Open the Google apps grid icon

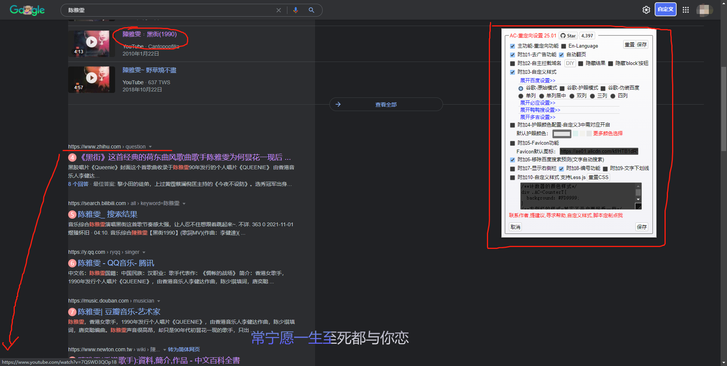686,10
